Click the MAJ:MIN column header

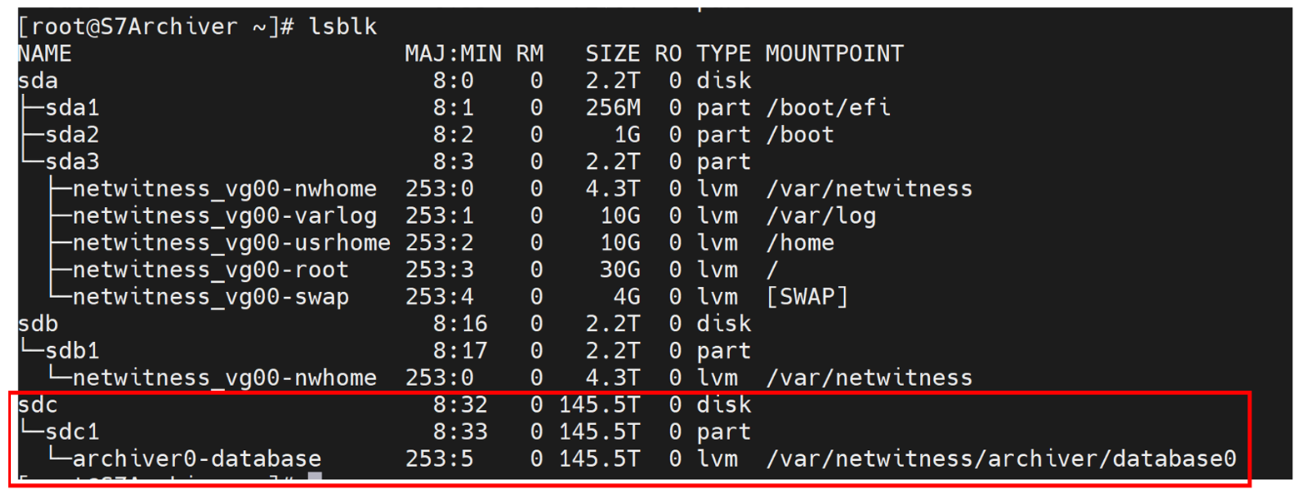453,54
